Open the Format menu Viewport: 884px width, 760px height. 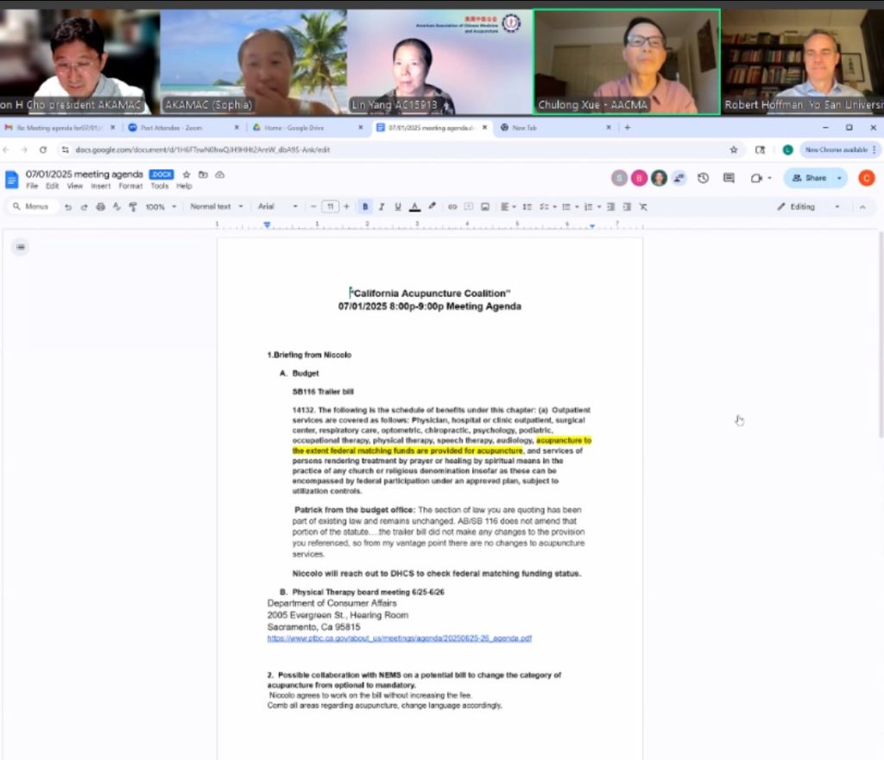pos(130,187)
